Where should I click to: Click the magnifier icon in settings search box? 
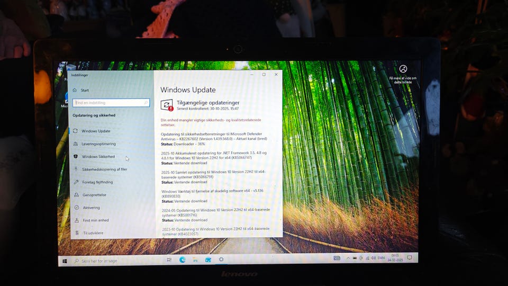click(x=146, y=103)
